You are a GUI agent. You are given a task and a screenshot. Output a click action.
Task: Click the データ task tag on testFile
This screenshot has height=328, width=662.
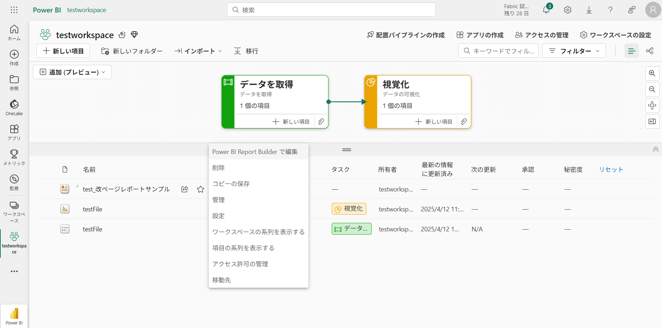[x=352, y=229]
